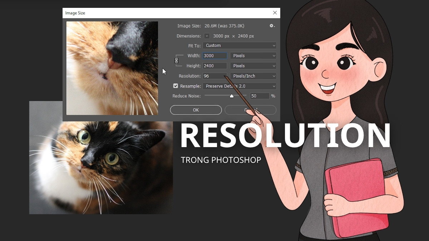The width and height of the screenshot is (429, 241).
Task: Click the Reduce Noise value field showing 50
Action: pos(260,96)
